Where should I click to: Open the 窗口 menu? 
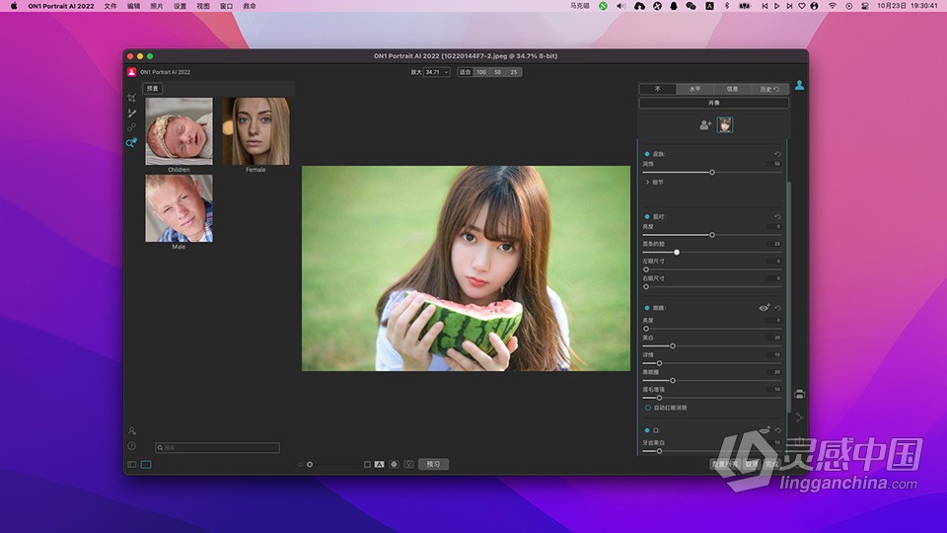pyautogui.click(x=227, y=6)
